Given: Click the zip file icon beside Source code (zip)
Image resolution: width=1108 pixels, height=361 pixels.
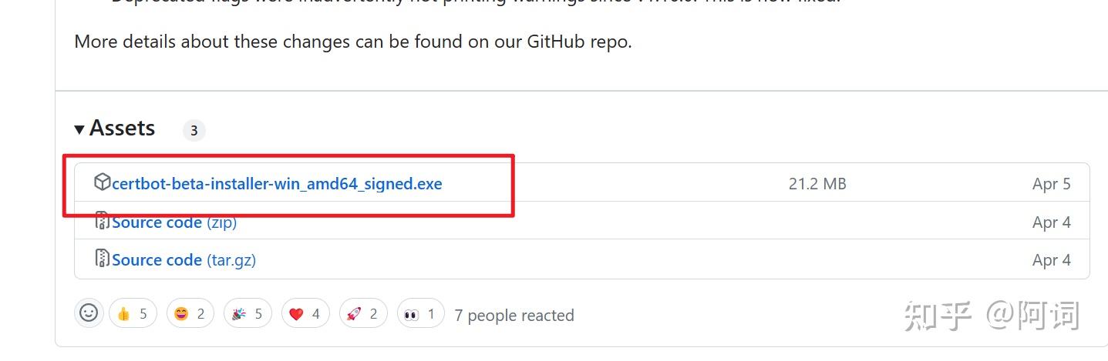Looking at the screenshot, I should click(102, 221).
